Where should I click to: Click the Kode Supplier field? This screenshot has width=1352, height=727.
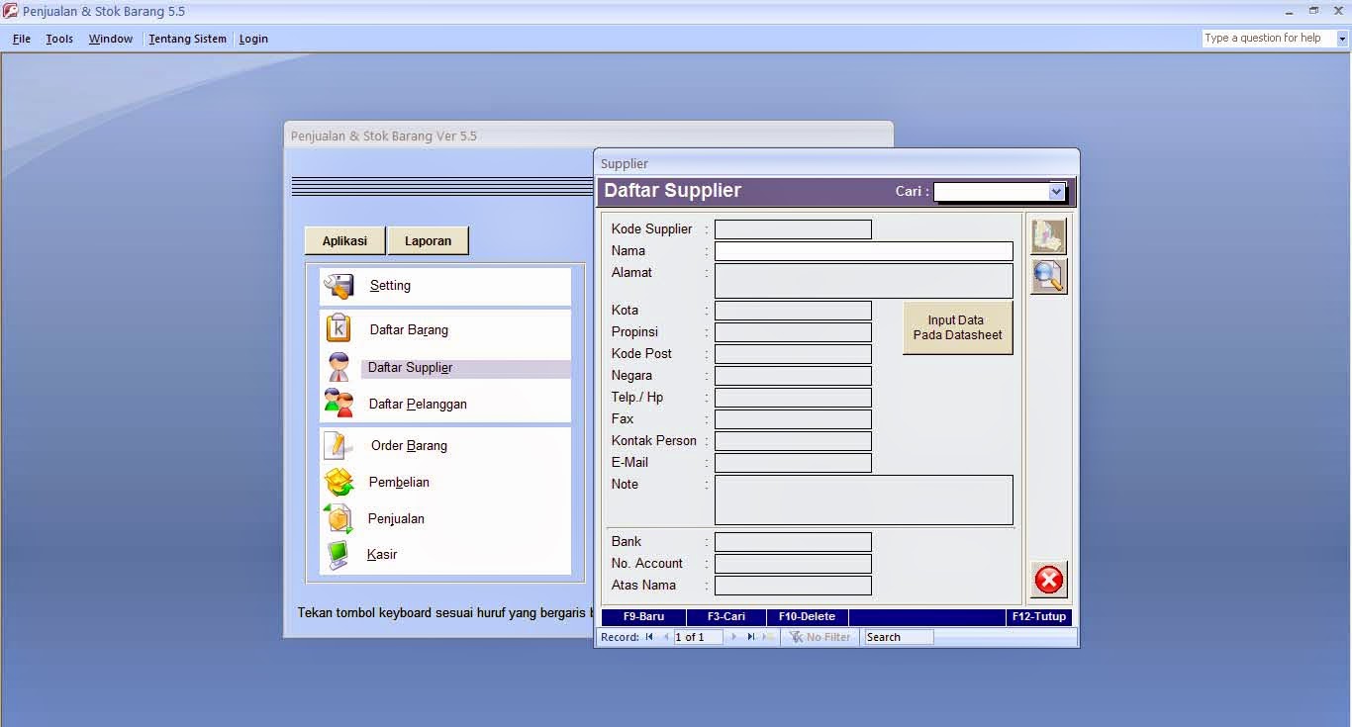(793, 229)
